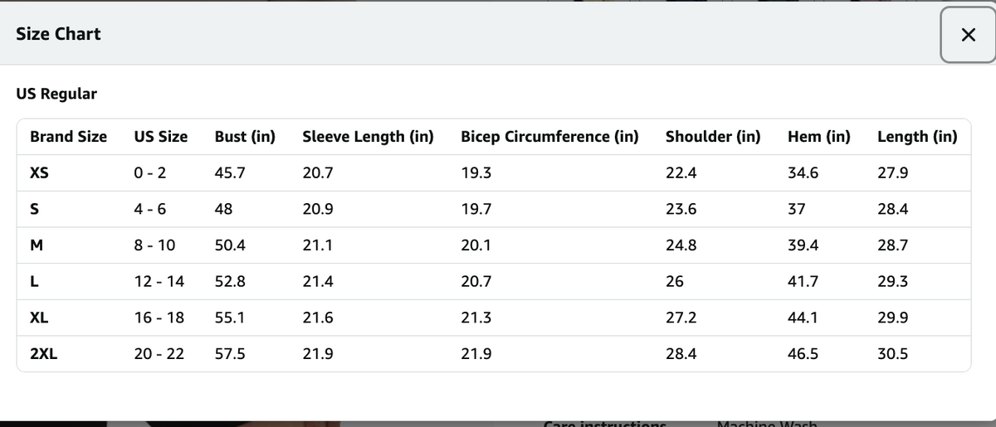Click the Size Chart title text
This screenshot has width=996, height=427.
[58, 34]
